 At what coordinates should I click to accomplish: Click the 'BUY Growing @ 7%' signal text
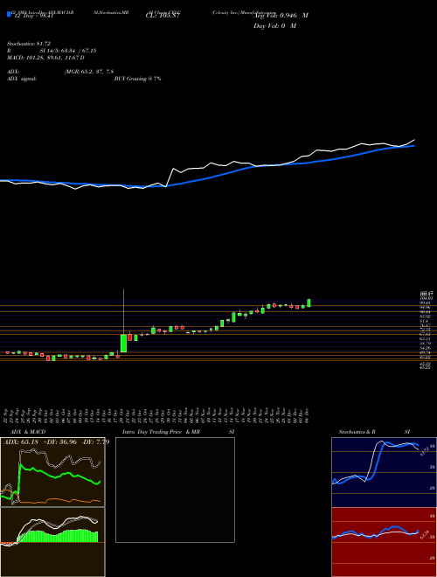pyautogui.click(x=137, y=79)
